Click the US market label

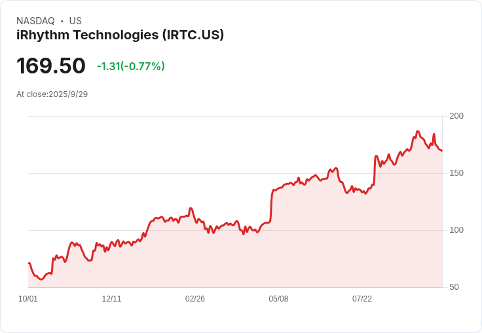pyautogui.click(x=75, y=21)
